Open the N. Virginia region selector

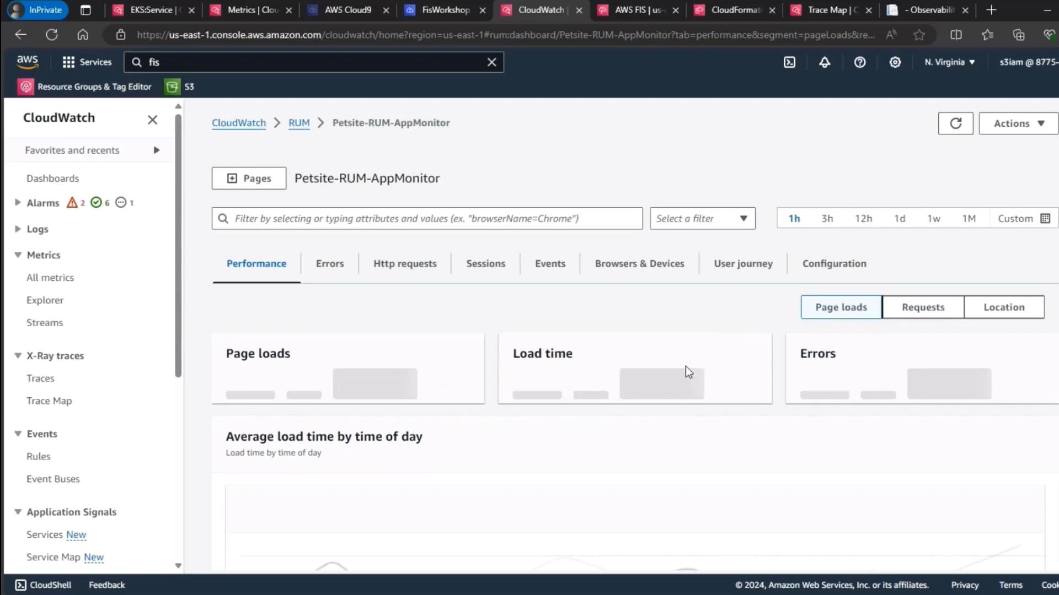click(949, 62)
